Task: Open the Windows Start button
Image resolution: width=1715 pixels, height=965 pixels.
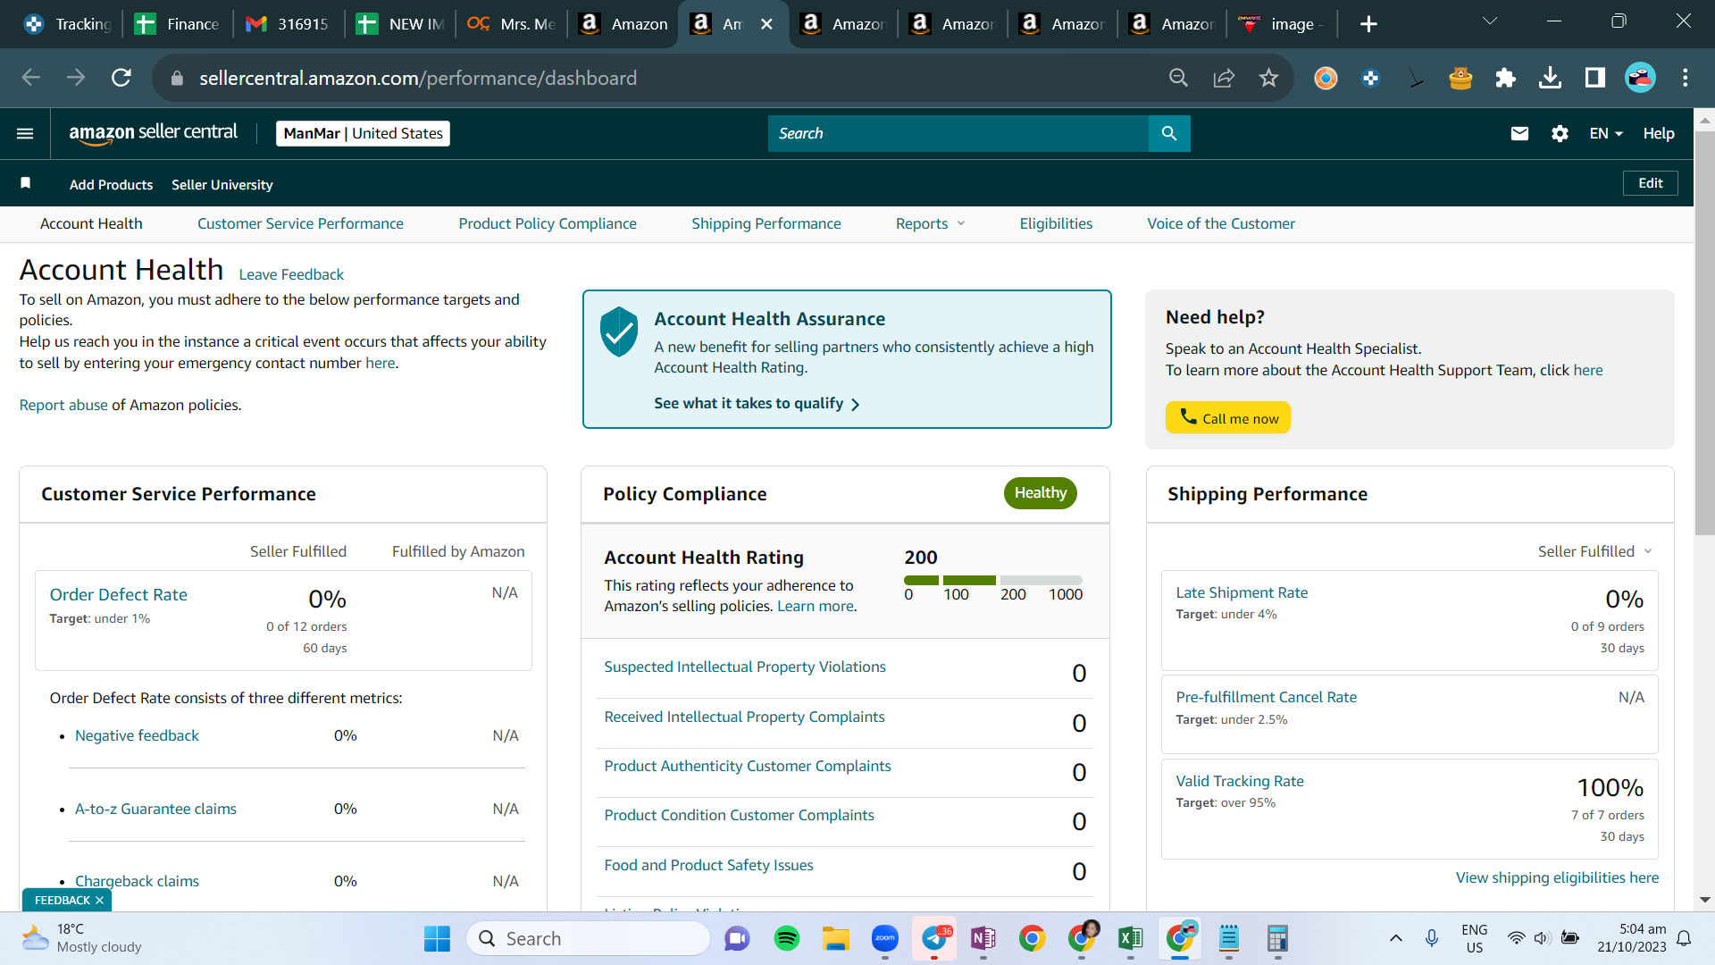Action: pyautogui.click(x=437, y=938)
